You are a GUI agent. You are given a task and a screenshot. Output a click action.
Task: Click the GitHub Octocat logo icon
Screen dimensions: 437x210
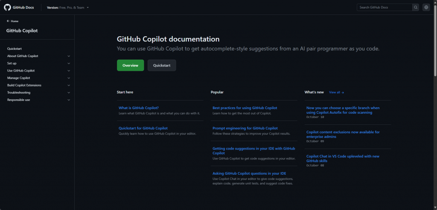7,8
